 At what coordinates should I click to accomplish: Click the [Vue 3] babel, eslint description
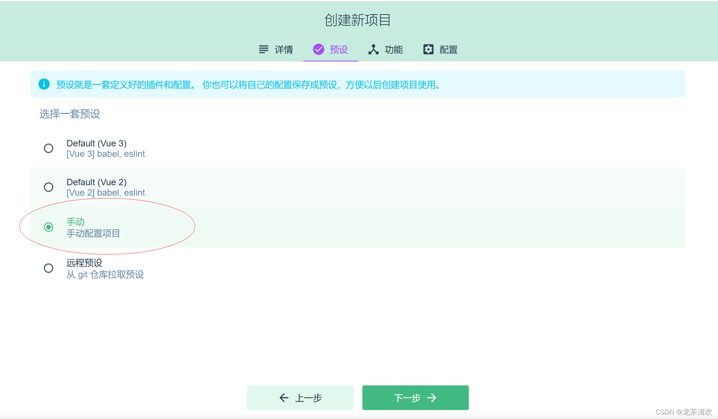point(106,154)
